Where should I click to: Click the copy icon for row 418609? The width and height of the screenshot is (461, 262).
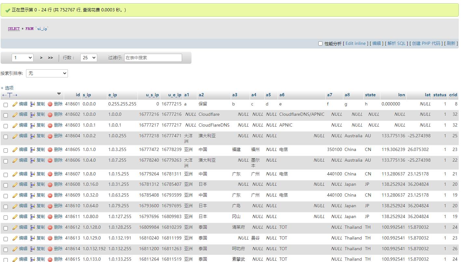coord(33,196)
